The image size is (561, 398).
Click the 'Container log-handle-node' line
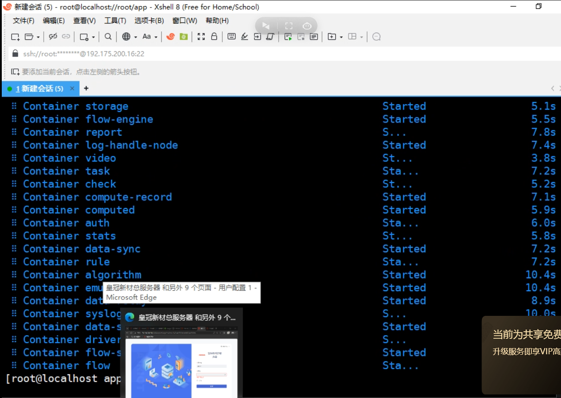point(100,145)
